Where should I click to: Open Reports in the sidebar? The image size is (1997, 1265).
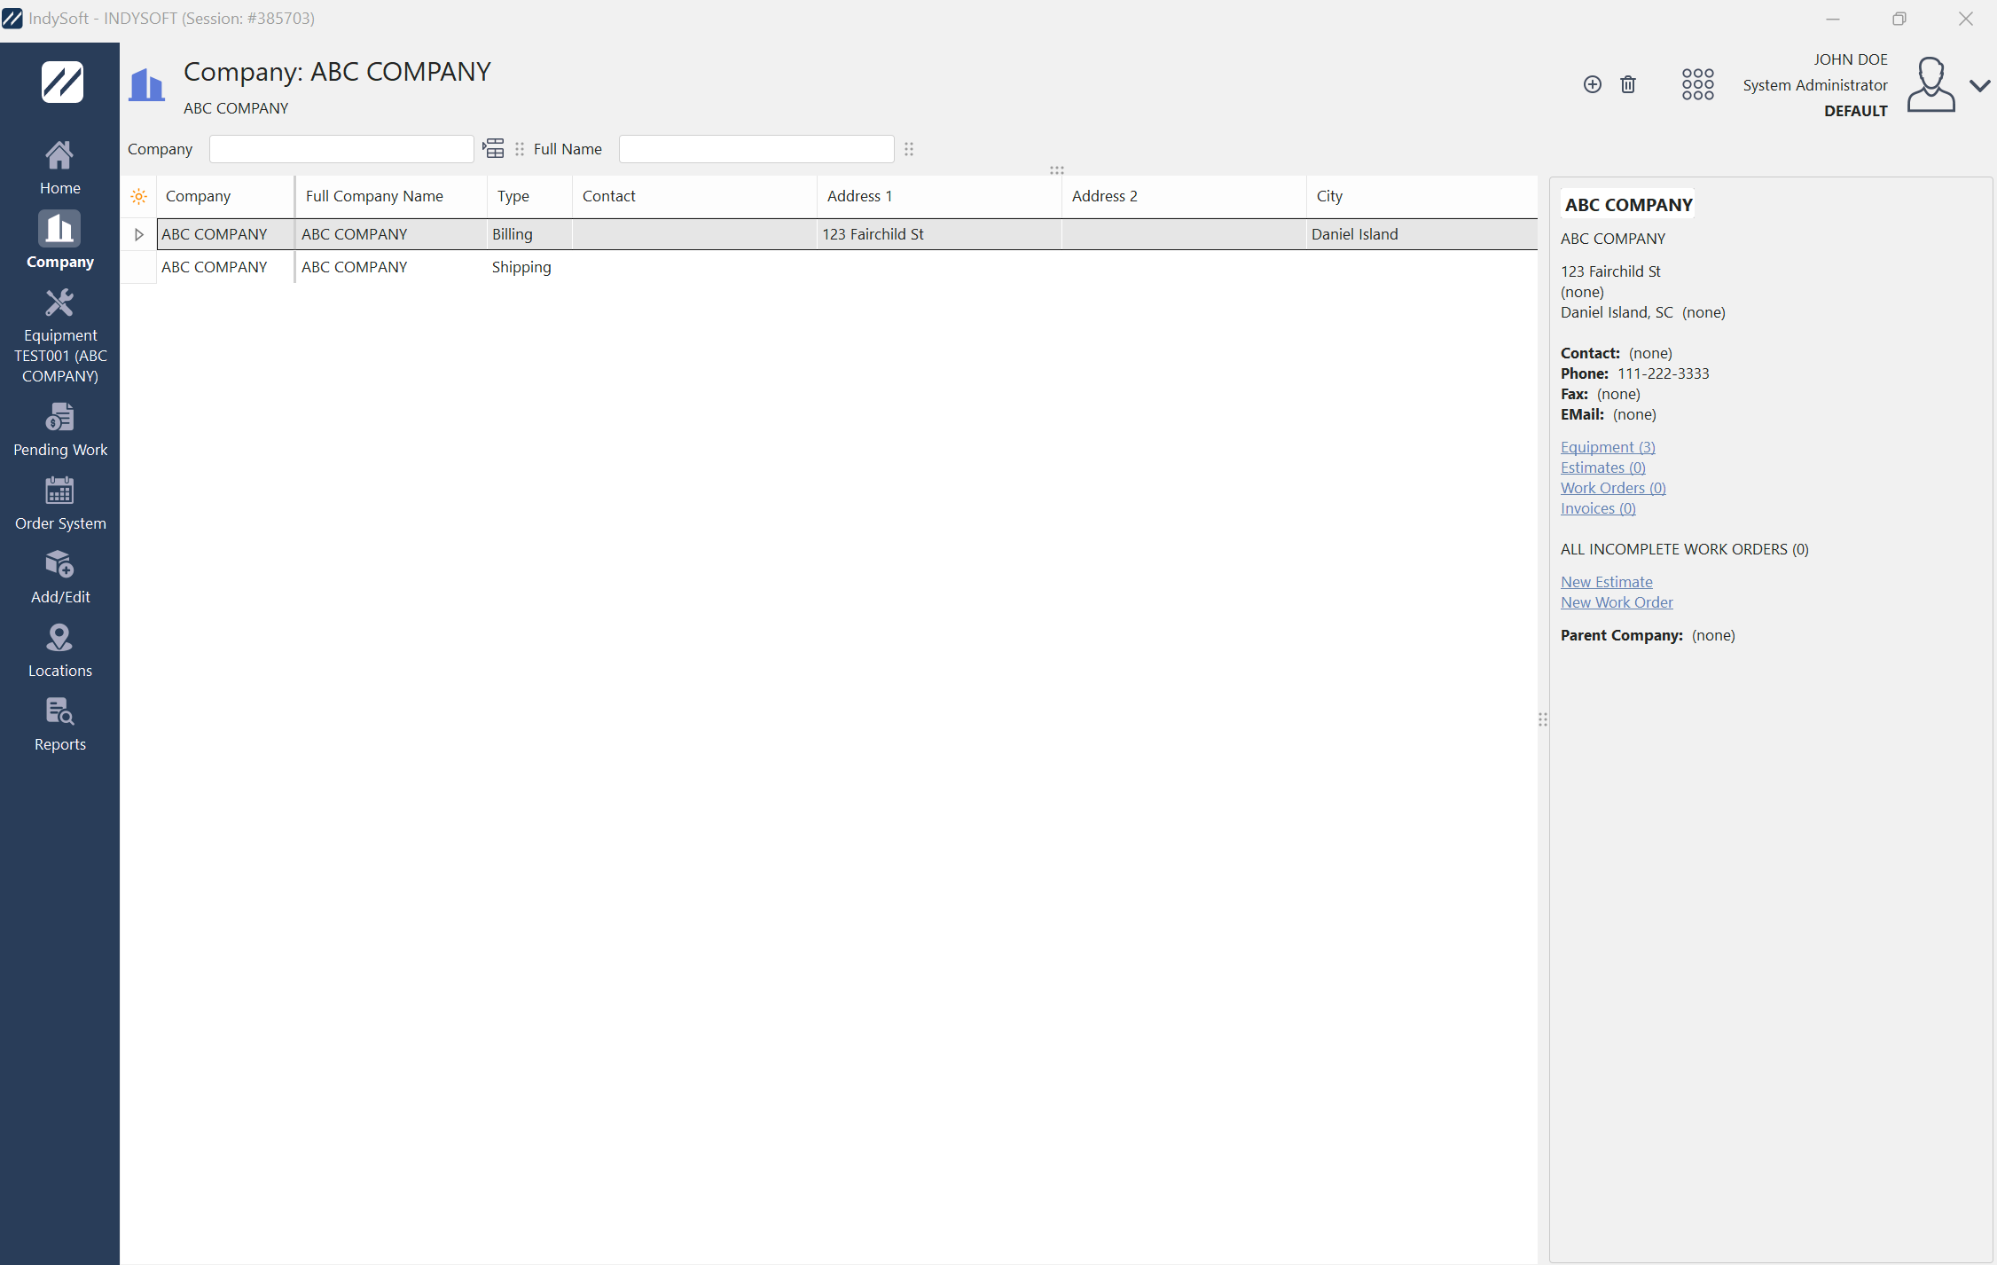click(x=59, y=724)
